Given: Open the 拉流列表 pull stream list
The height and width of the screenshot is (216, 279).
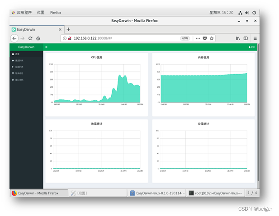Looking at the screenshot, I should pos(26,67).
